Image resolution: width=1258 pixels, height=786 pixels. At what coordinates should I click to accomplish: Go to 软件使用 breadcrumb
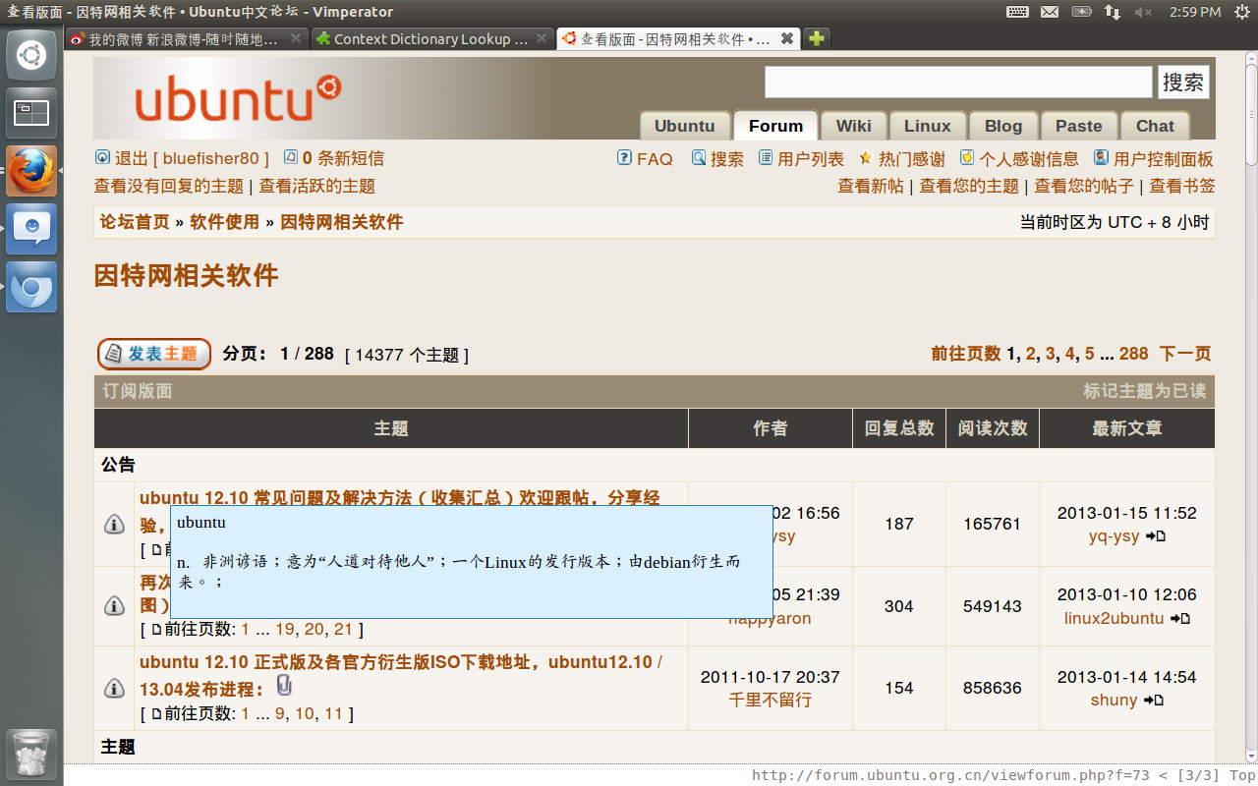pyautogui.click(x=224, y=222)
